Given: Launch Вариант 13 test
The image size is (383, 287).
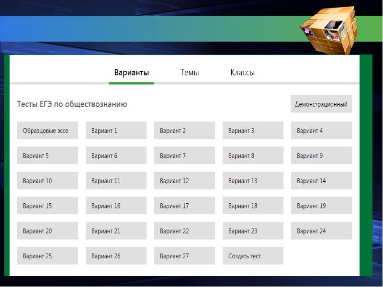Looking at the screenshot, I should tap(253, 181).
